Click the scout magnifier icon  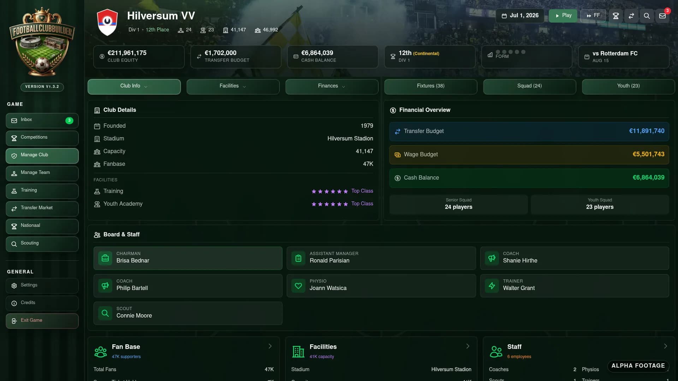click(x=105, y=313)
